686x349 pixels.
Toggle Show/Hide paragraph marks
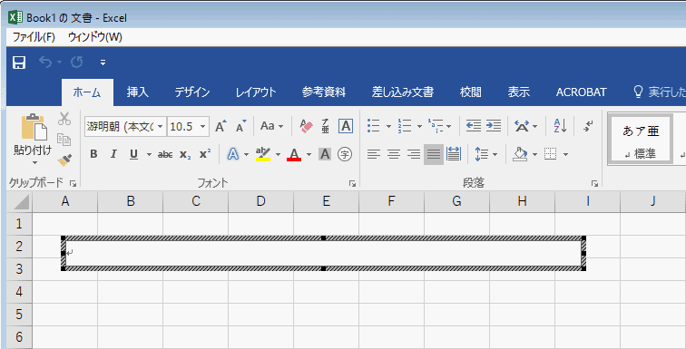(x=588, y=126)
